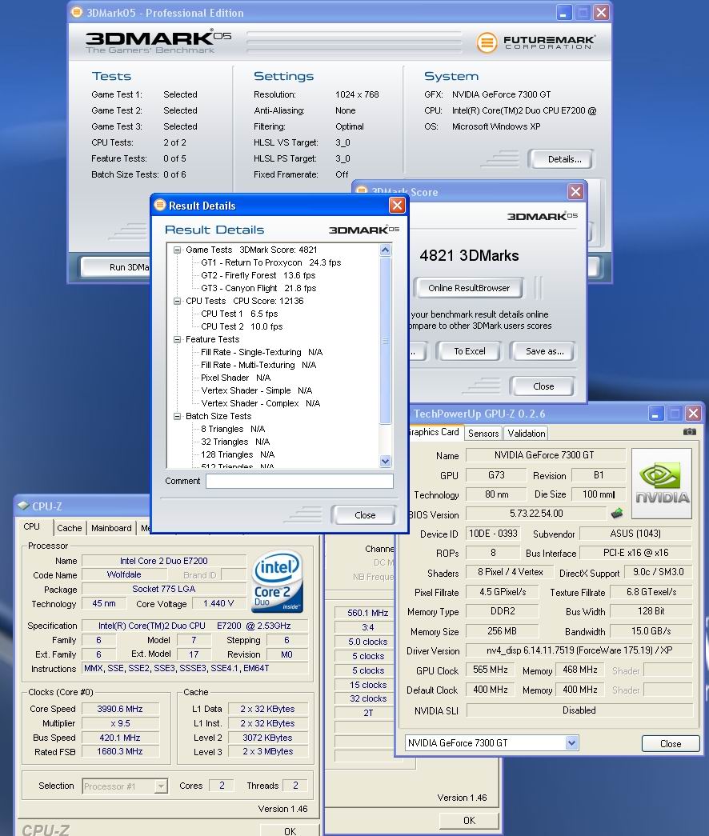This screenshot has width=709, height=836.
Task: Open the Processor selection dropdown in CPU-Z
Action: click(x=161, y=786)
